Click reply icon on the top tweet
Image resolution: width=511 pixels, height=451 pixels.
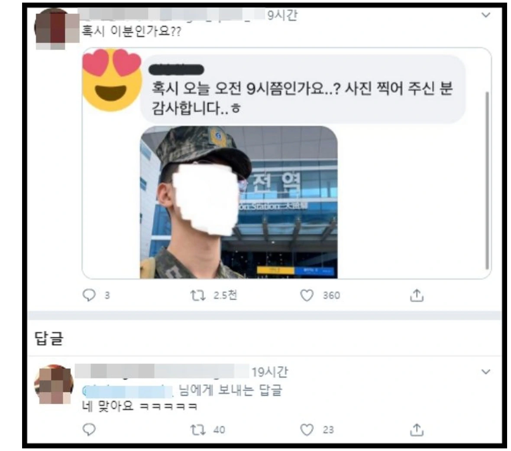pyautogui.click(x=89, y=295)
